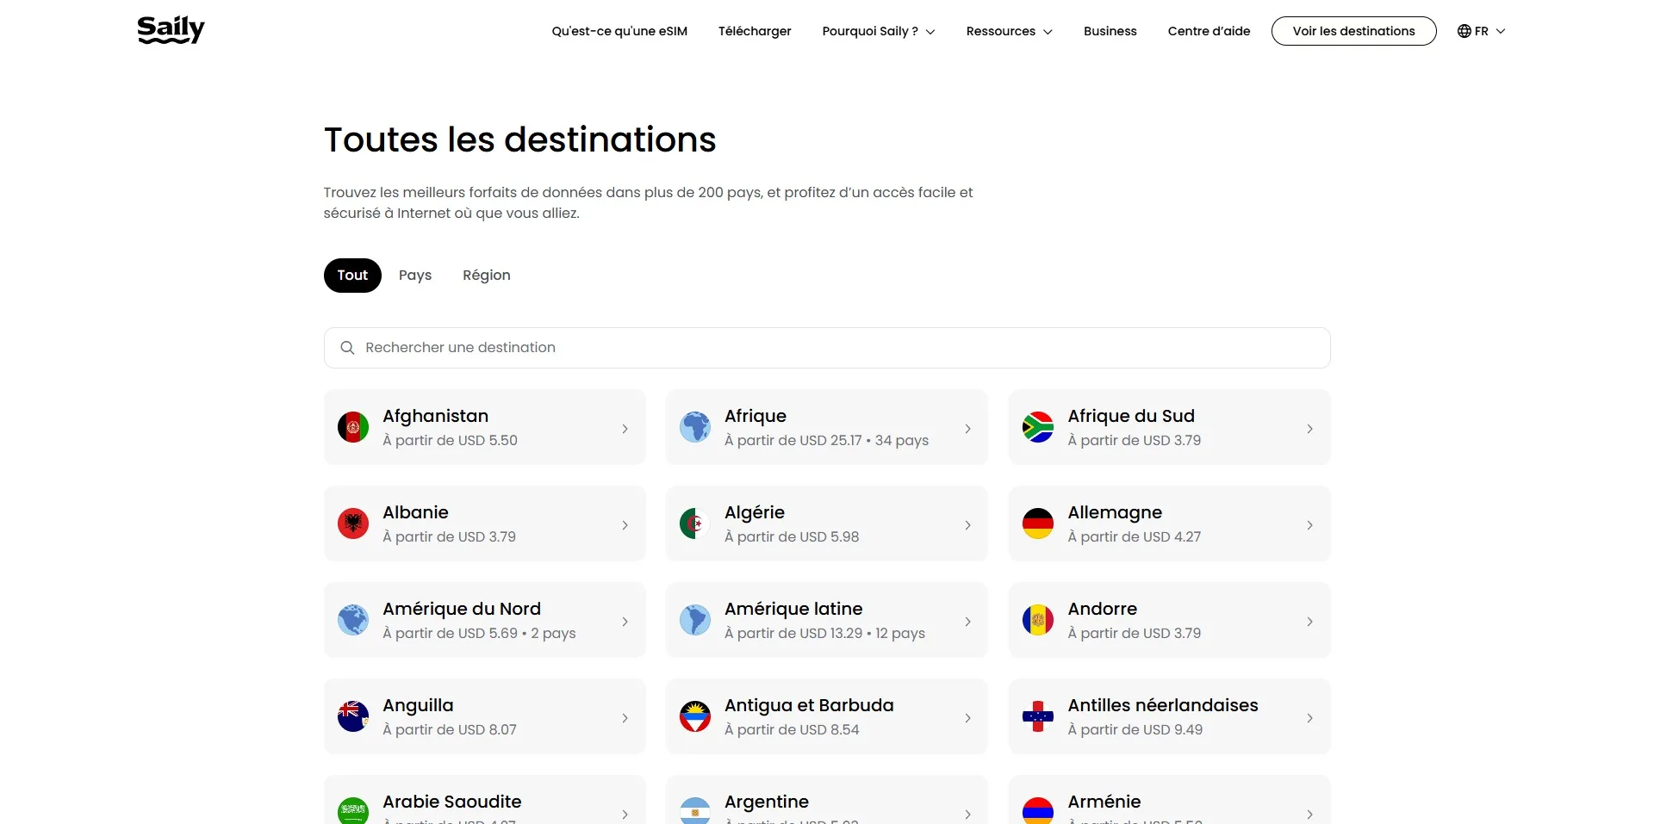Click 'À partir de USD 9.49' price

1135,729
